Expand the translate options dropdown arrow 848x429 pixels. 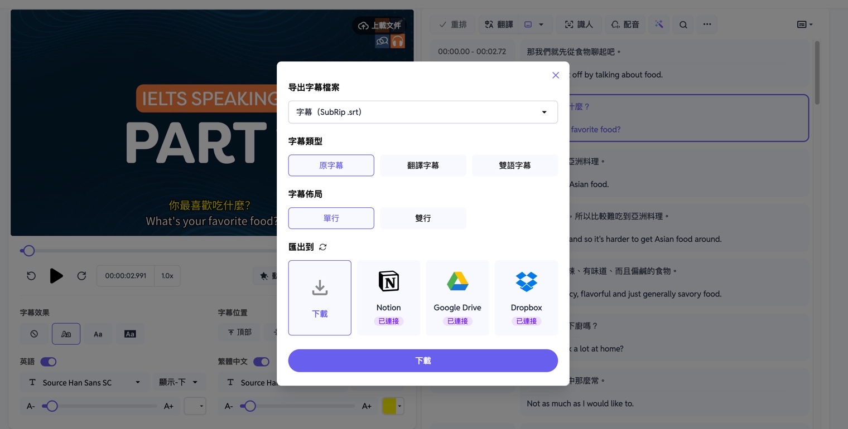coord(541,25)
